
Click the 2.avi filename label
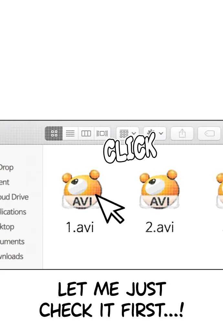tap(160, 227)
